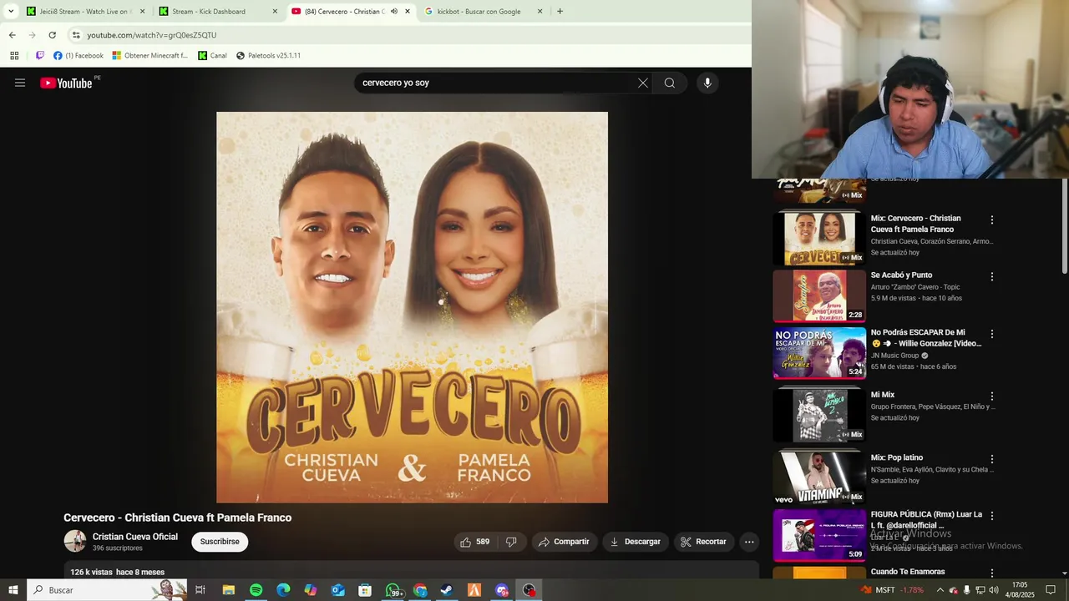The height and width of the screenshot is (601, 1069).
Task: Switch to Jeicii8 Stream Kick tab
Action: click(x=84, y=12)
